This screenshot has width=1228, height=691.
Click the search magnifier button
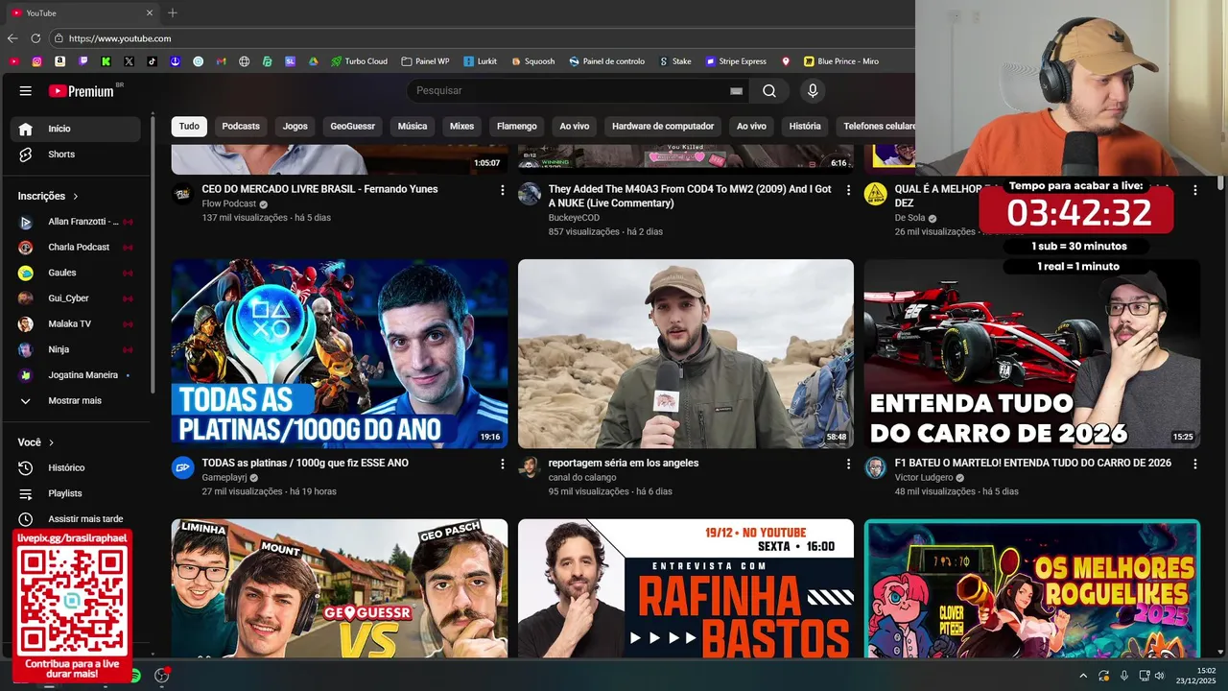pyautogui.click(x=769, y=91)
